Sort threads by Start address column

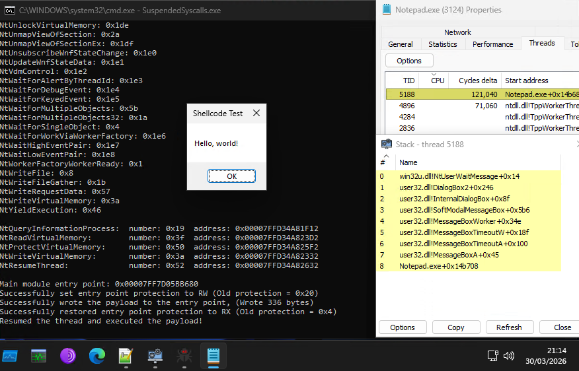[540, 81]
